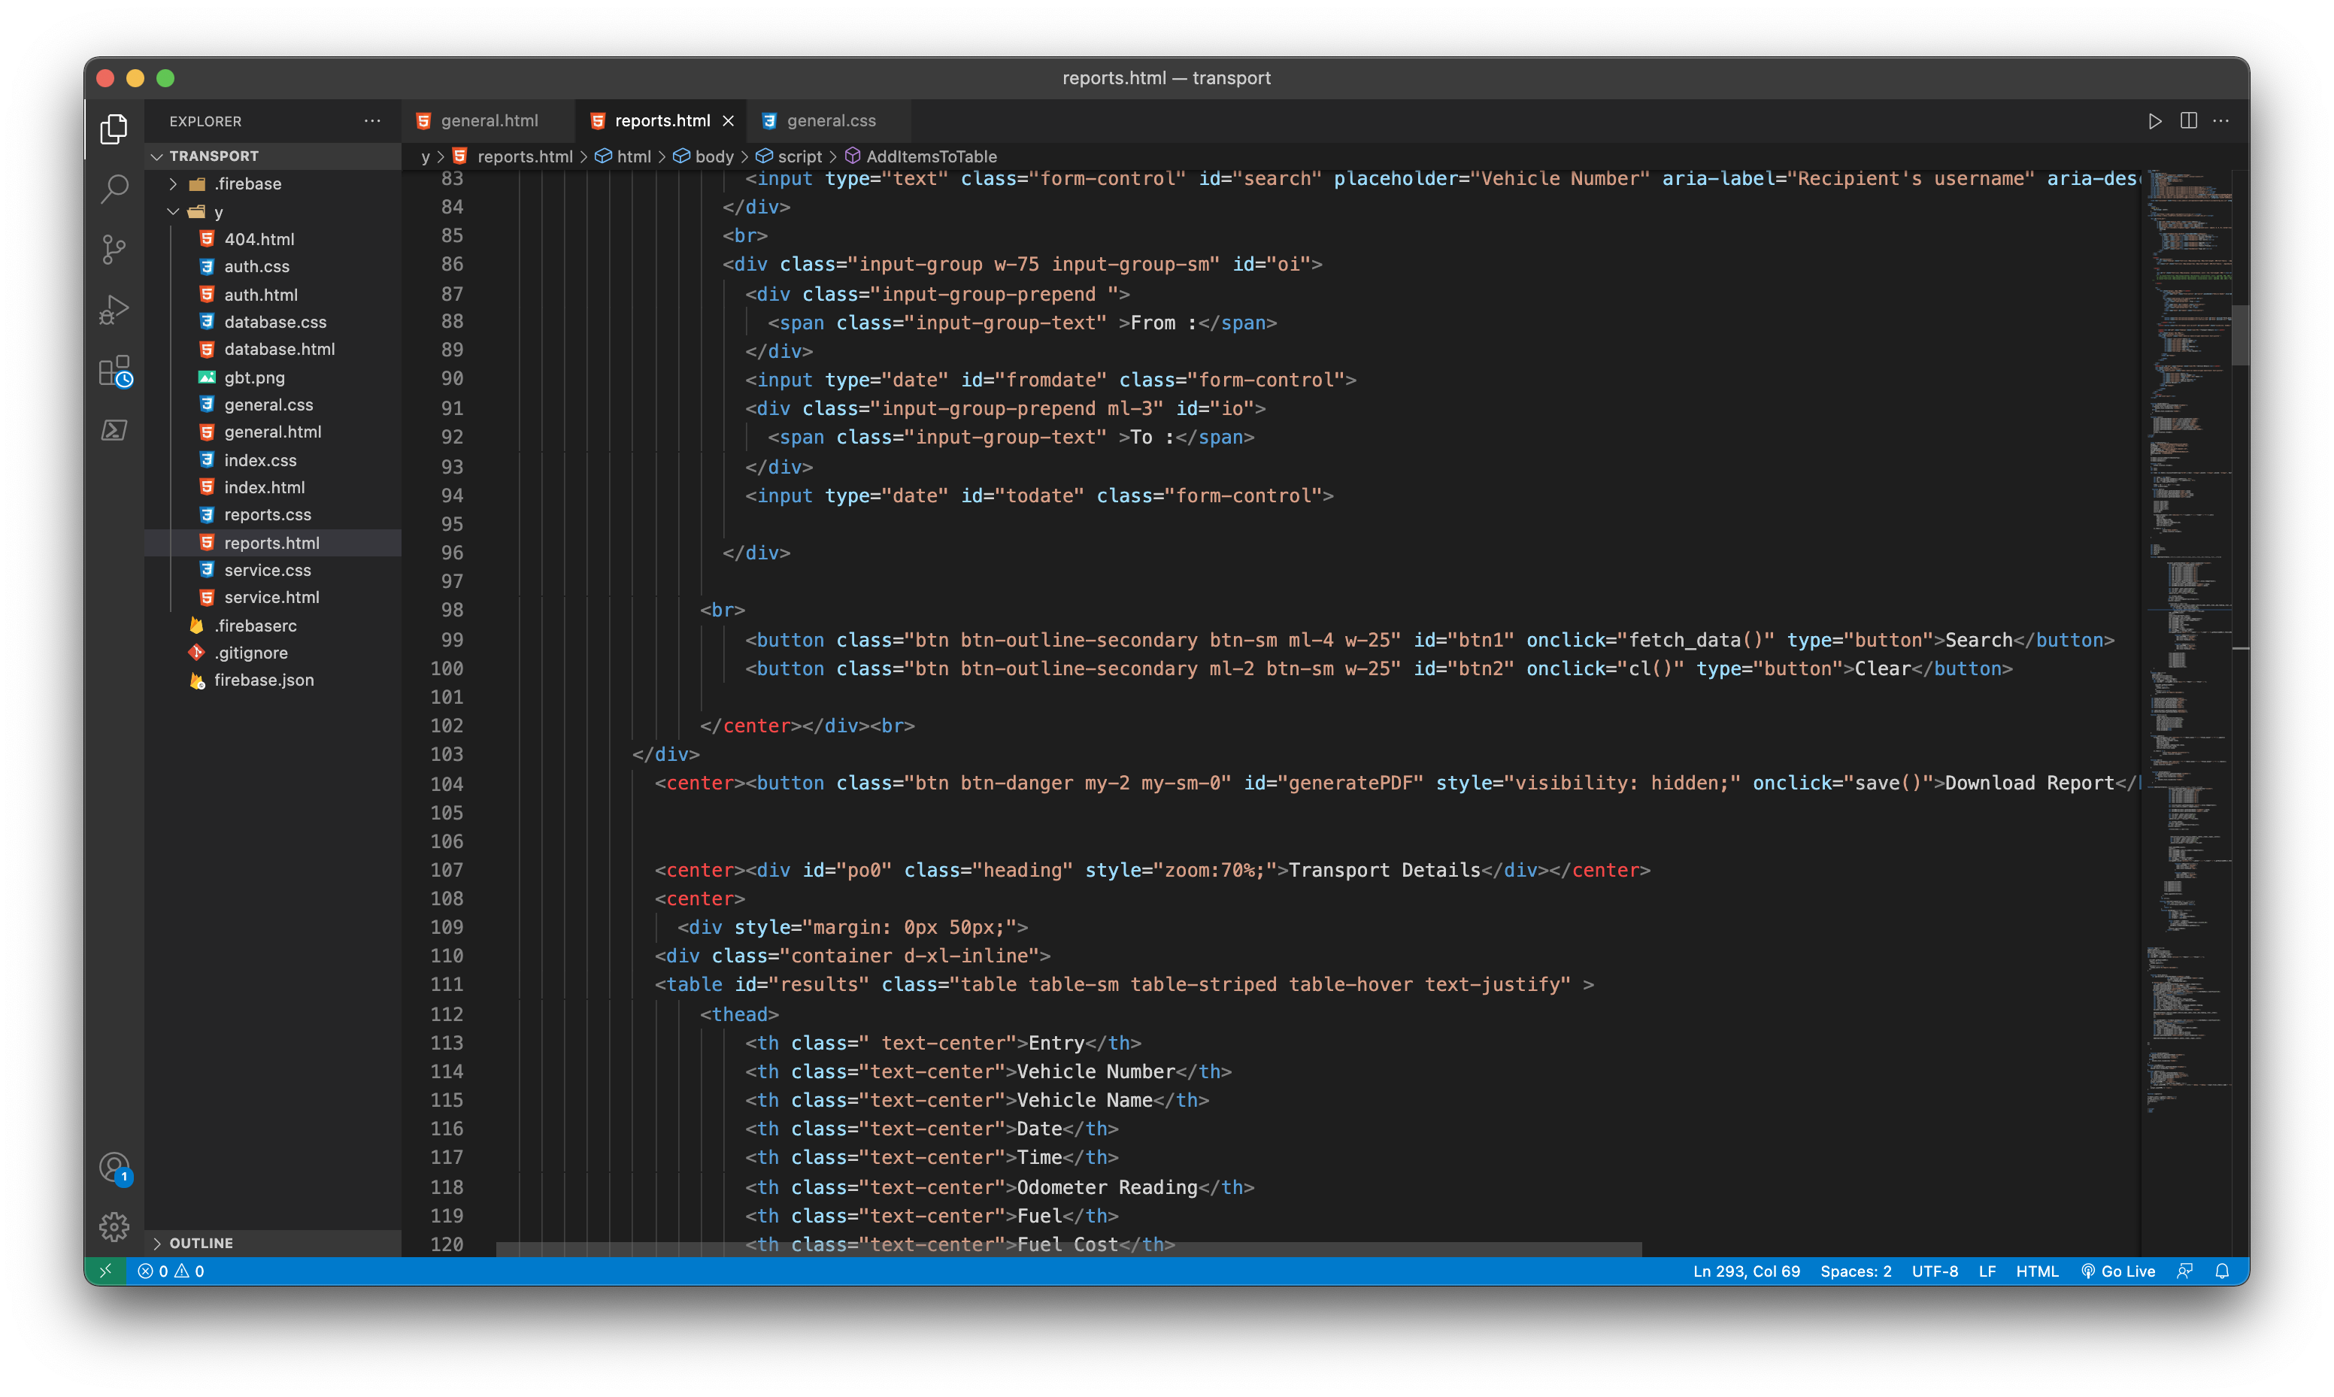Open database.css in explorer
The width and height of the screenshot is (2334, 1397).
273,322
